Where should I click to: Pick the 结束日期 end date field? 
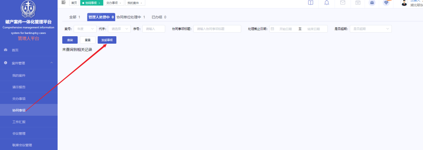tap(313, 29)
